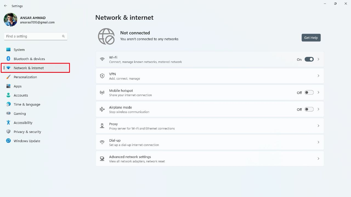
Task: Expand Advanced network settings chevron
Action: [318, 159]
